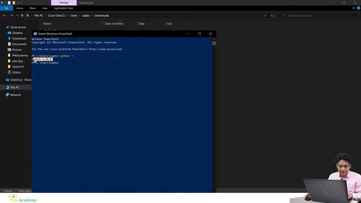Select Network in the navigation pane
Viewport: 361px width, 203px height.
click(x=15, y=95)
